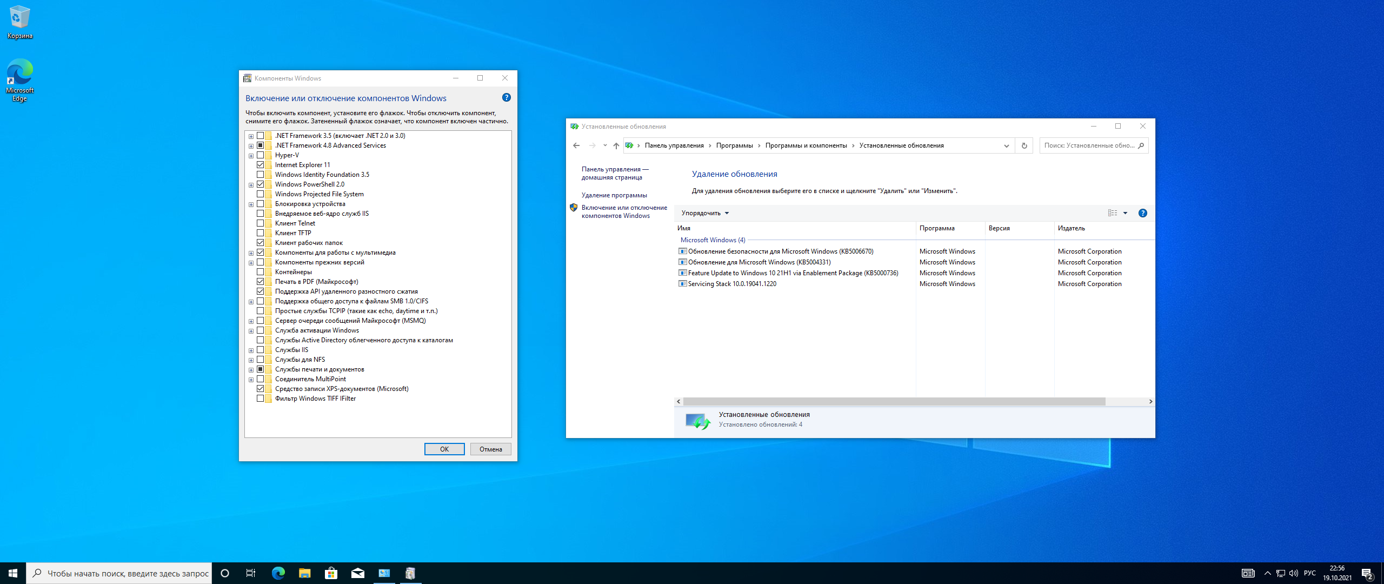Click Программы in breadcrumb path
This screenshot has width=1384, height=584.
pos(734,145)
